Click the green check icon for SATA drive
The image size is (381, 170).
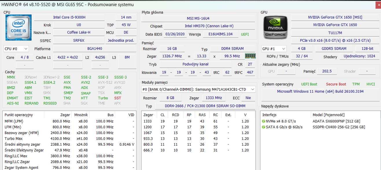click(x=263, y=127)
